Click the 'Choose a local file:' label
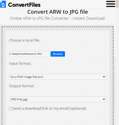Image resolution: width=119 pixels, height=125 pixels. pos(25,40)
